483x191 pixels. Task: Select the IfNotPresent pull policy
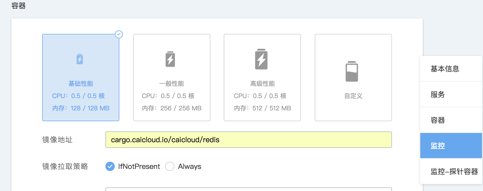coord(110,166)
